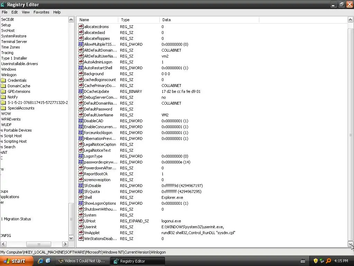This screenshot has width=354, height=266.
Task: Open the File menu
Action: tap(4, 12)
